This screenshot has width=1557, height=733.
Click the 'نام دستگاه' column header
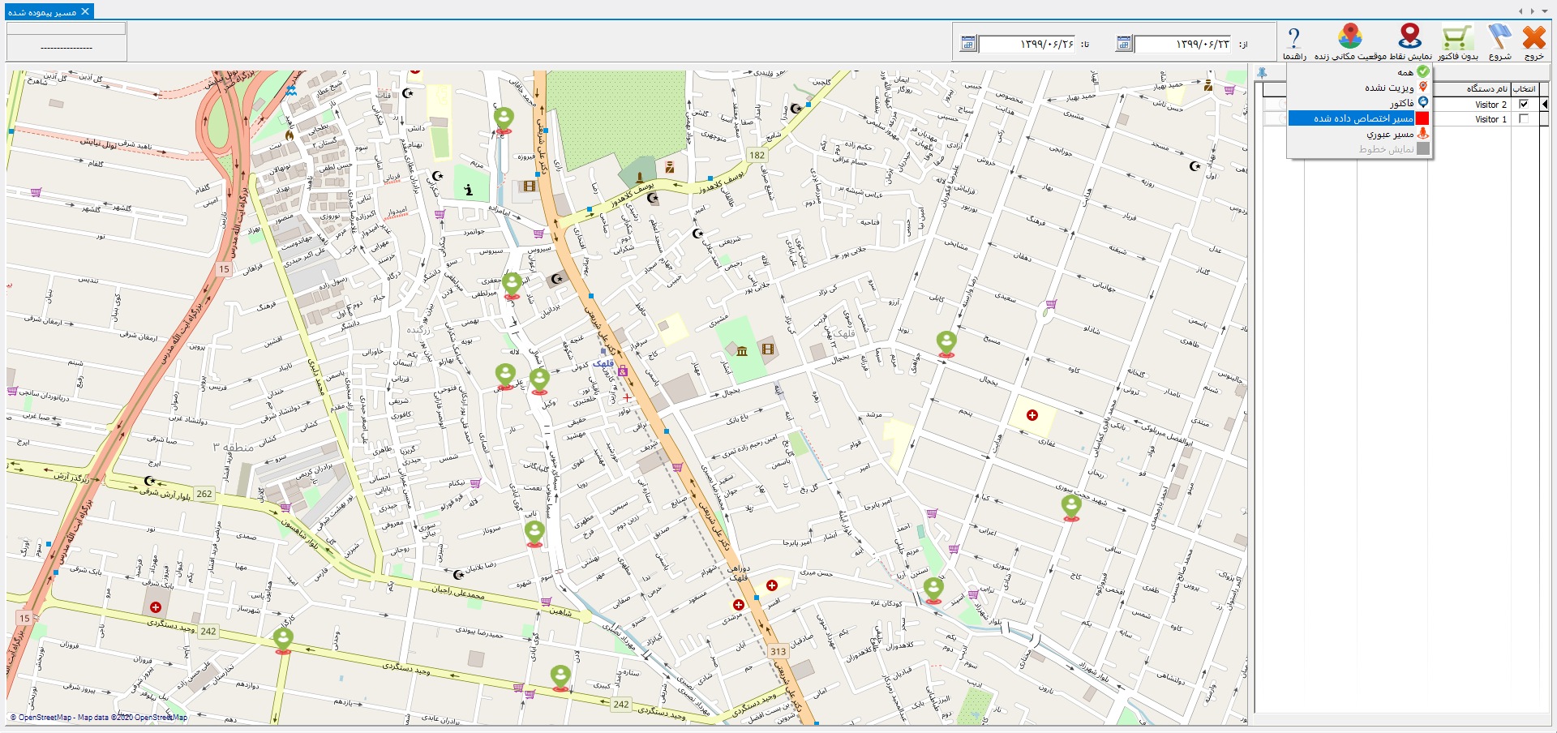click(1486, 88)
